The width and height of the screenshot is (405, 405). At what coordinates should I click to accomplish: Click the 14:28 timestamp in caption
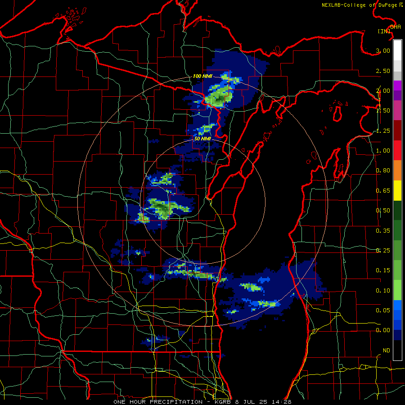[282, 402]
